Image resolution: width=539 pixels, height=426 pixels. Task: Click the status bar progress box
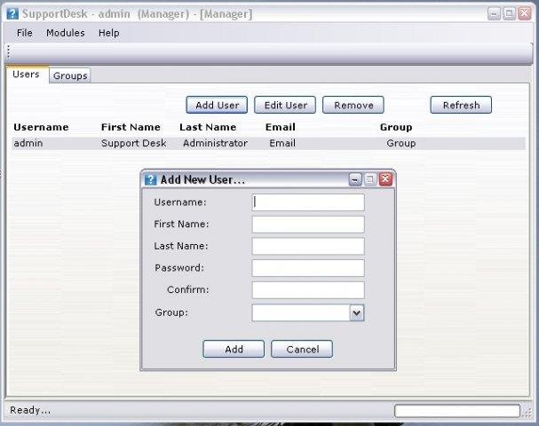point(457,411)
